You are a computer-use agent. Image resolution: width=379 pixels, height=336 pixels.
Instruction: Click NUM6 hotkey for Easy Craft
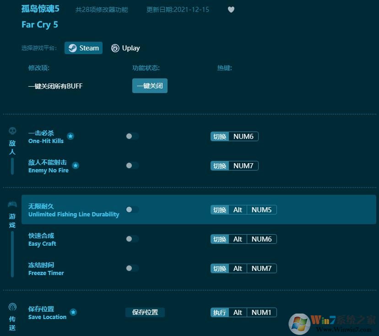261,239
